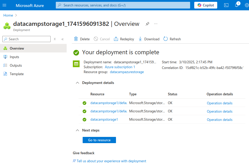This screenshot has width=249, height=163.
Task: Click the Type column header
Action: (133, 94)
